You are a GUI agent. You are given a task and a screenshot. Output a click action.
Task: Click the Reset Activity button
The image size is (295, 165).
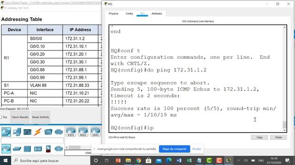pos(41,117)
